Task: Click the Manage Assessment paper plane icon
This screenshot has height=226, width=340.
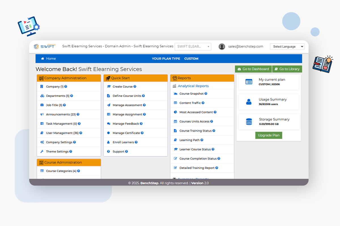Action: [x=109, y=105]
